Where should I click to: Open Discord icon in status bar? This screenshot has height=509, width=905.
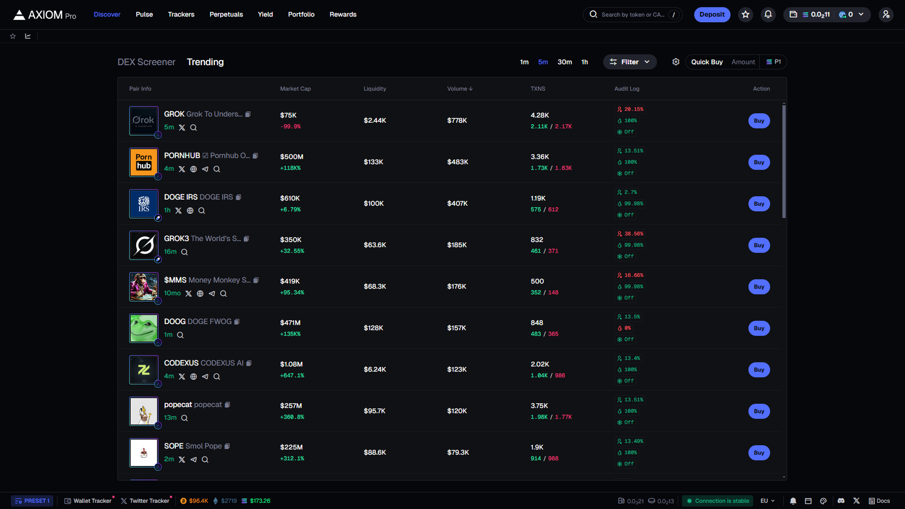click(841, 501)
